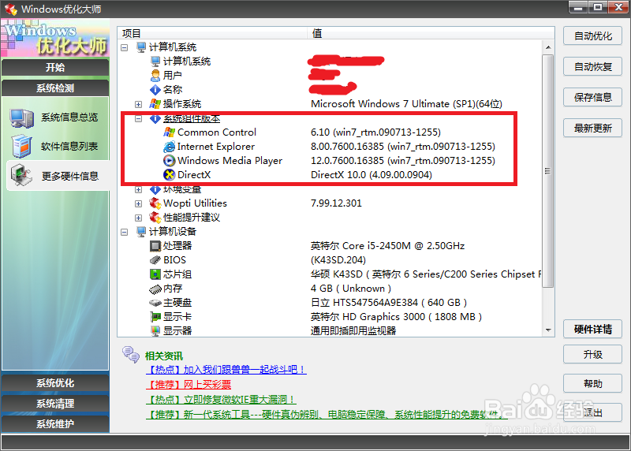631x451 pixels.
Task: Open the 加入我们跟兽兽一起战斗吧 link
Action: [226, 369]
